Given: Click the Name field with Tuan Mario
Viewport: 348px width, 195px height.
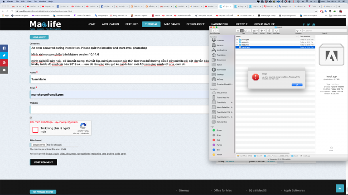Looking at the screenshot, I should click(120, 79).
